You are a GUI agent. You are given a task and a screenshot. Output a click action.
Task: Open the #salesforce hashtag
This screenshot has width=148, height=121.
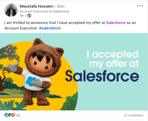coord(50,28)
